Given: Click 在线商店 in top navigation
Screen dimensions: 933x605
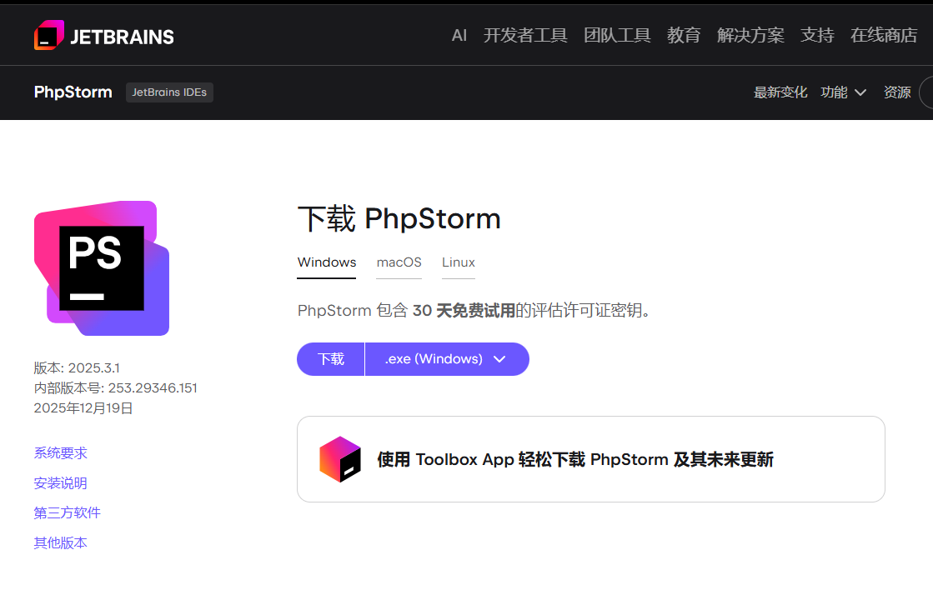Looking at the screenshot, I should pyautogui.click(x=884, y=35).
